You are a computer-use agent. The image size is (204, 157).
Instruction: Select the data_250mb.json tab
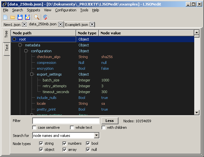(43, 24)
